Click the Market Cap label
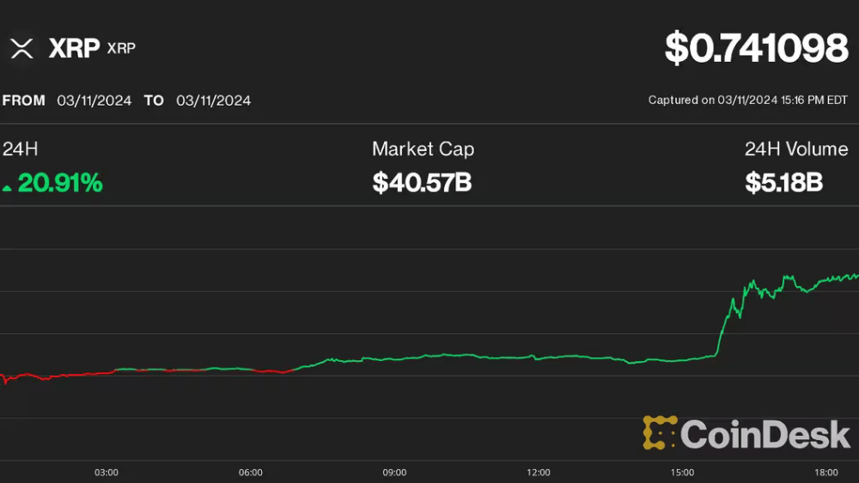 coord(423,150)
